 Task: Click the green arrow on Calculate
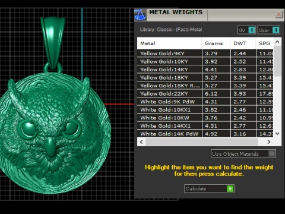(x=230, y=188)
